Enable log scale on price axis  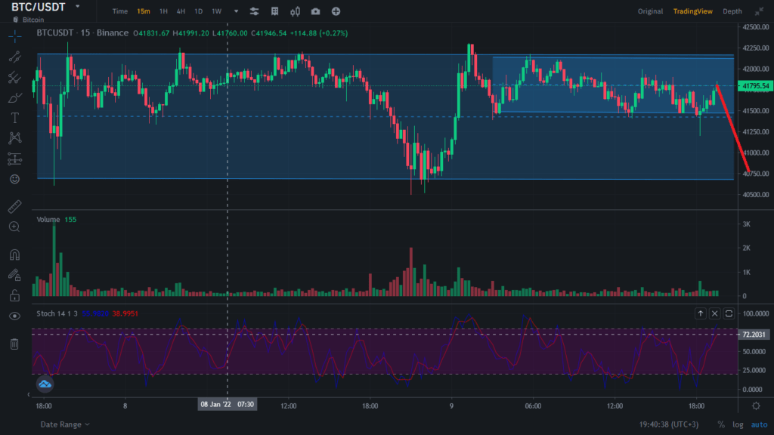pyautogui.click(x=738, y=424)
